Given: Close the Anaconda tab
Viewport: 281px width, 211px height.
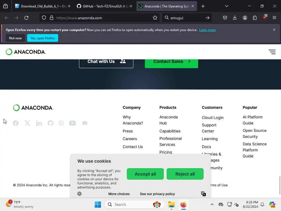Looking at the screenshot, I should tap(193, 6).
